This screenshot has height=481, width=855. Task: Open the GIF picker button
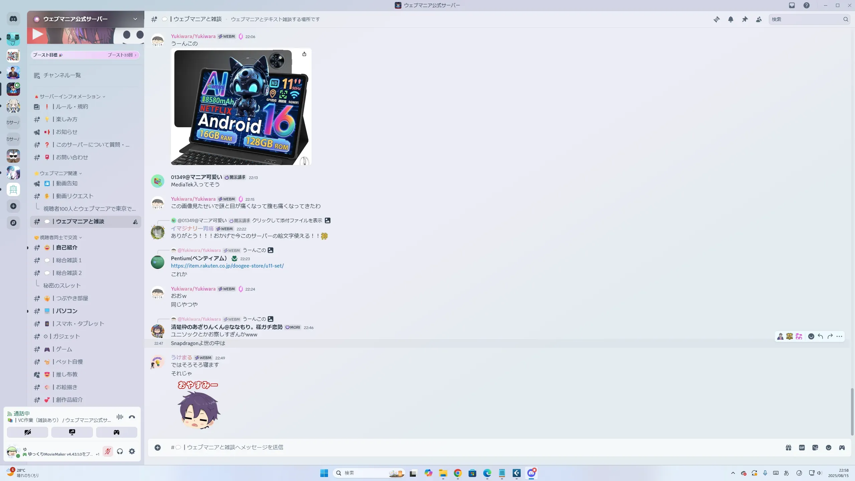pyautogui.click(x=802, y=448)
